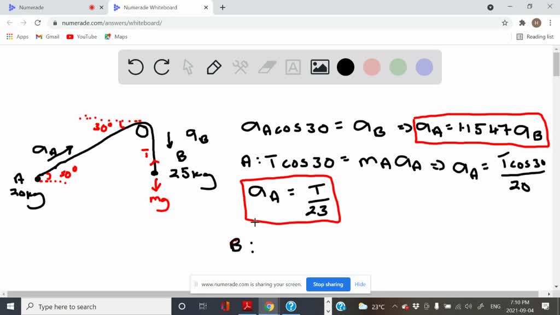The image size is (560, 315).
Task: Switch to Numerade Whiteboard tab
Action: point(161,8)
